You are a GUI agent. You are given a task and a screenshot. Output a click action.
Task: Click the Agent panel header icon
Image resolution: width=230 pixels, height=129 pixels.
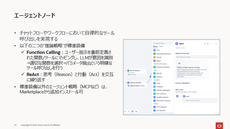(177, 44)
